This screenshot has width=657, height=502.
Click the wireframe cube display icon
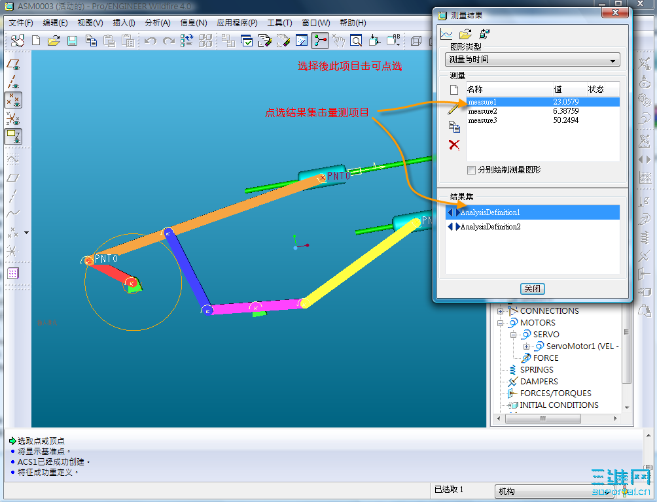(416, 41)
